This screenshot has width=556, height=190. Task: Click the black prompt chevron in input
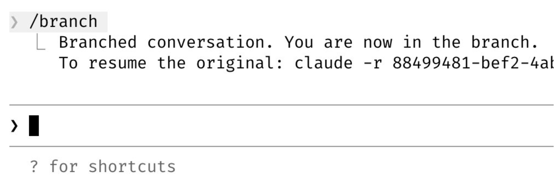coord(14,126)
